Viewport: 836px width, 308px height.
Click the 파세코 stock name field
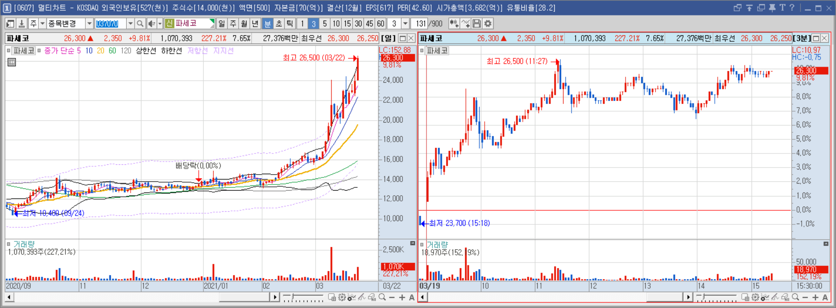click(189, 23)
